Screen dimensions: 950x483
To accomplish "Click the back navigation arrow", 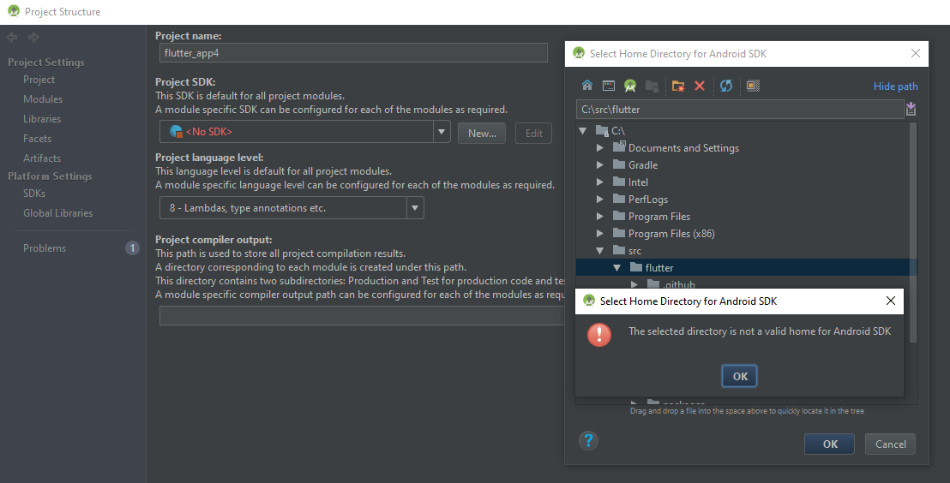I will 12,37.
